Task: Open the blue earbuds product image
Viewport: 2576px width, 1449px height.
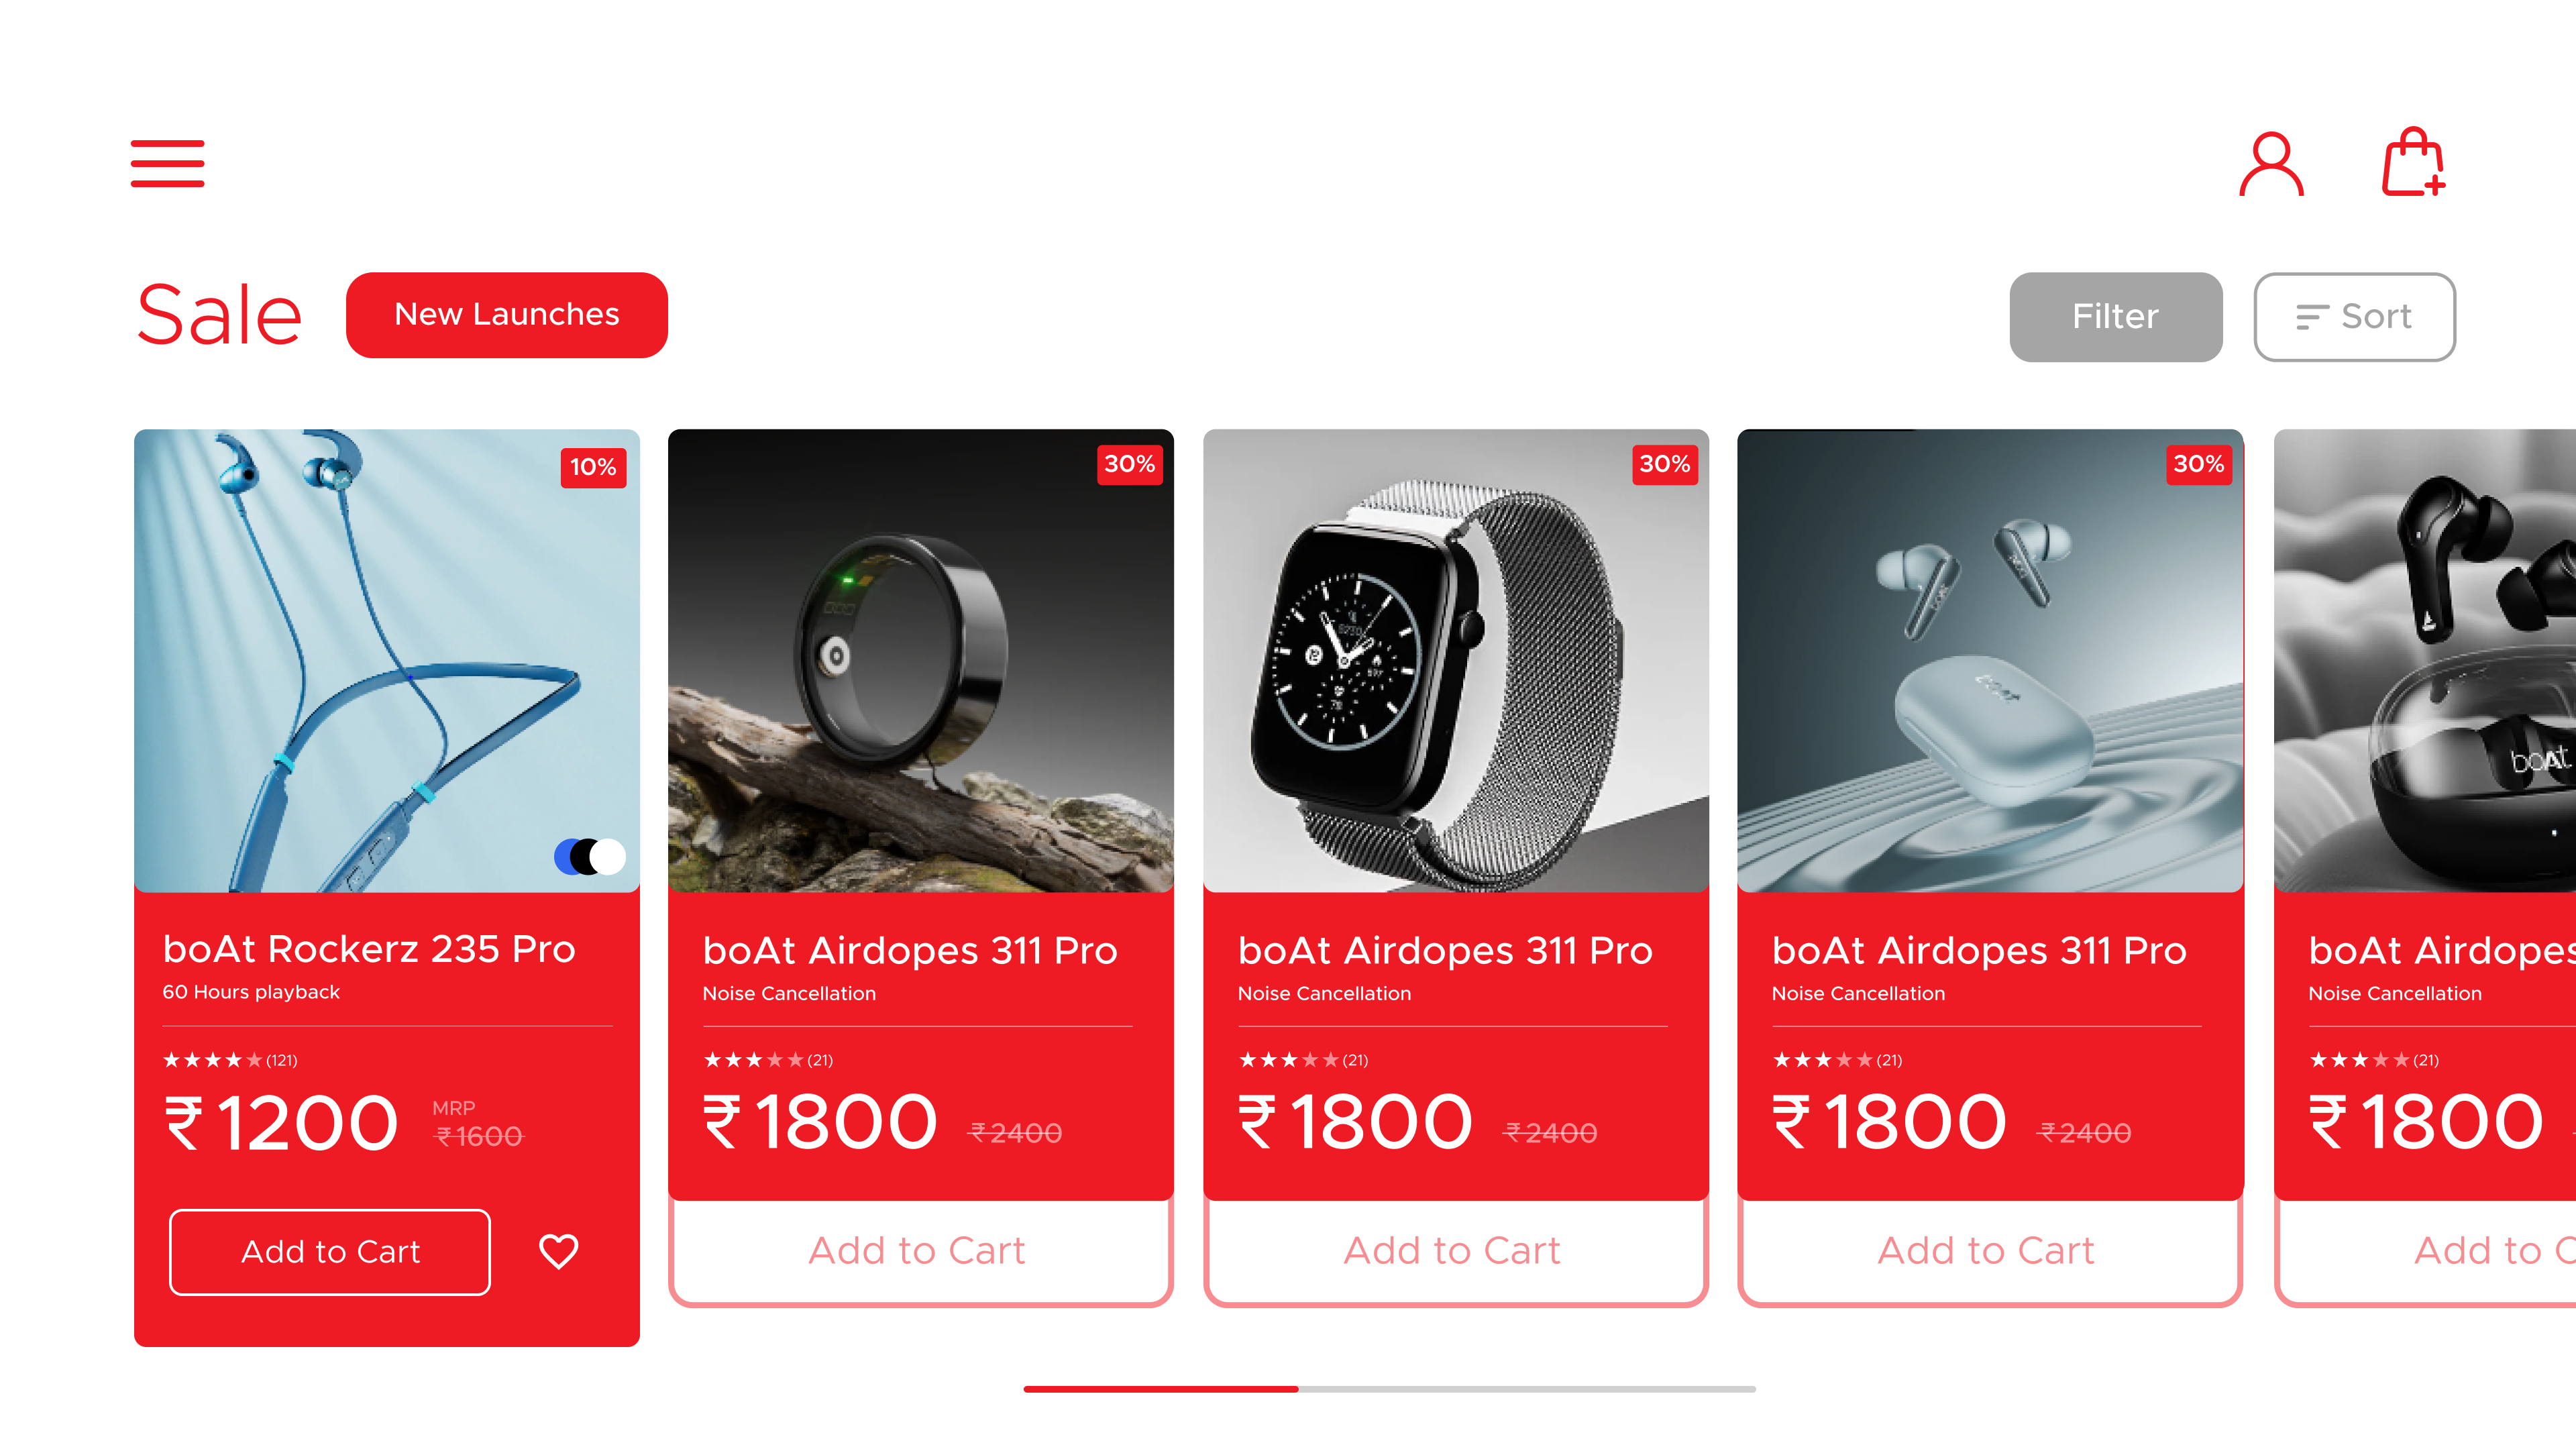Action: [x=1990, y=661]
